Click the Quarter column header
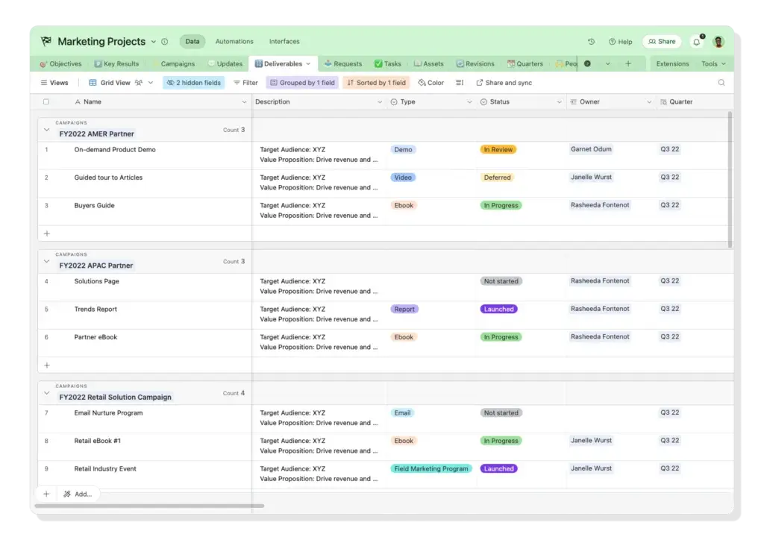This screenshot has height=540, width=764. point(695,101)
